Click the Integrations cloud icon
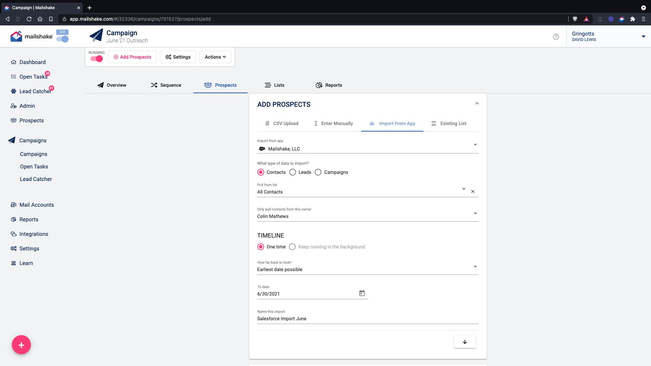 click(14, 234)
